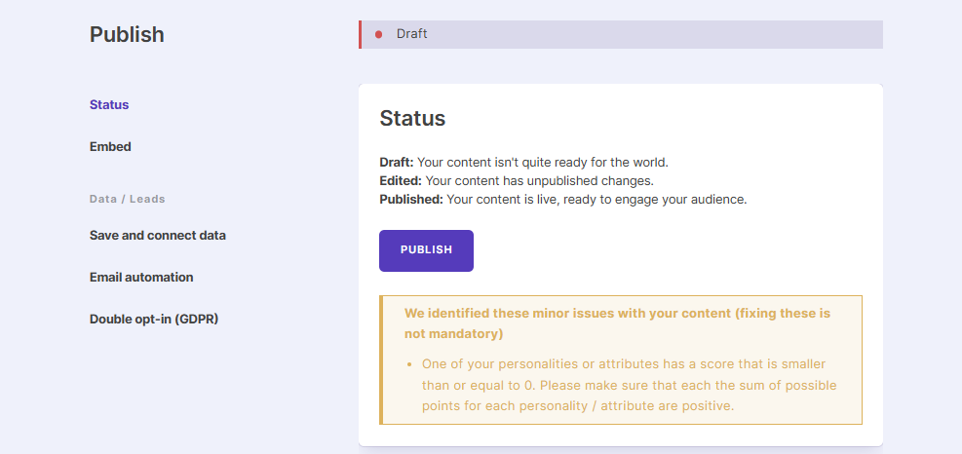Click the Publish page heading
This screenshot has height=454, width=962.
point(127,35)
